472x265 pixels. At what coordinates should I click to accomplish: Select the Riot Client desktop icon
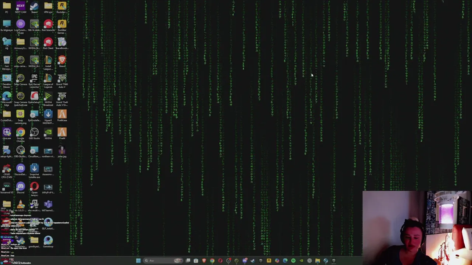point(48,43)
